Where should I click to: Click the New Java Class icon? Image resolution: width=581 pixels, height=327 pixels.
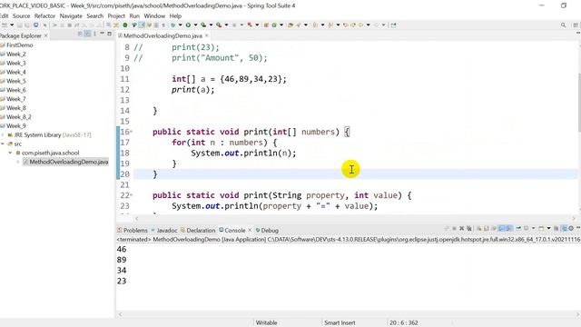(274, 25)
